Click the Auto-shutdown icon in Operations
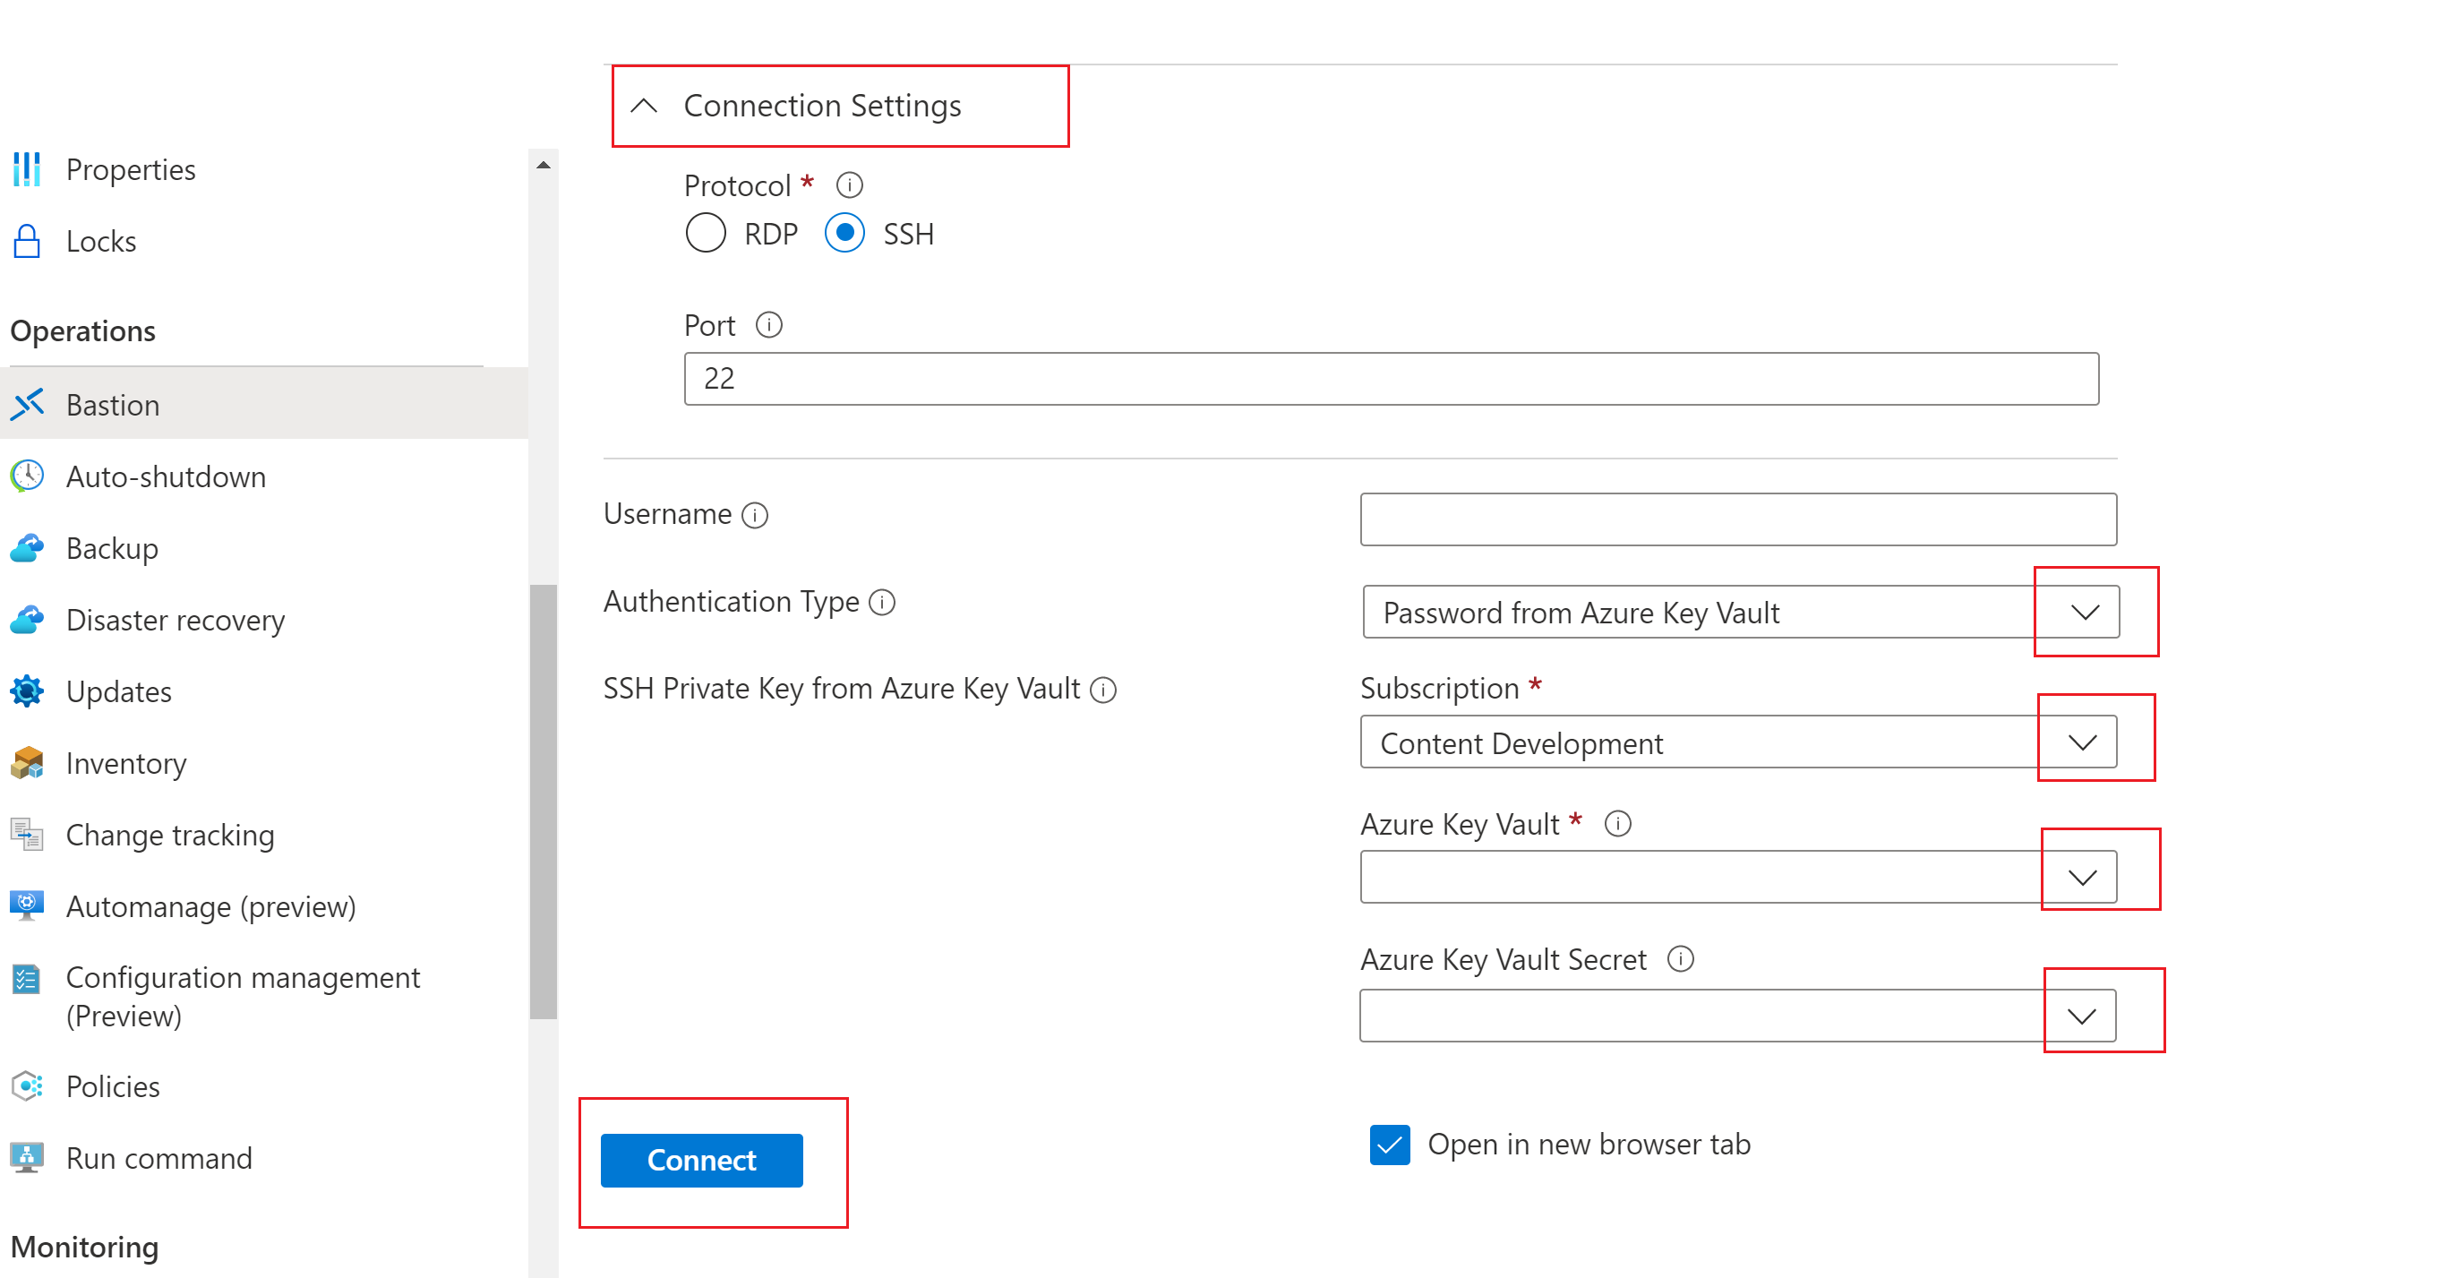 [28, 476]
